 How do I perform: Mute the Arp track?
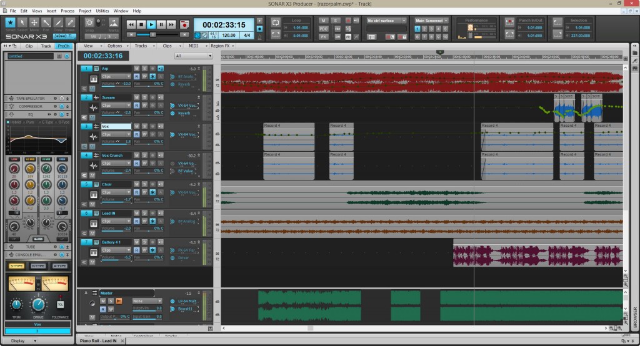137,69
